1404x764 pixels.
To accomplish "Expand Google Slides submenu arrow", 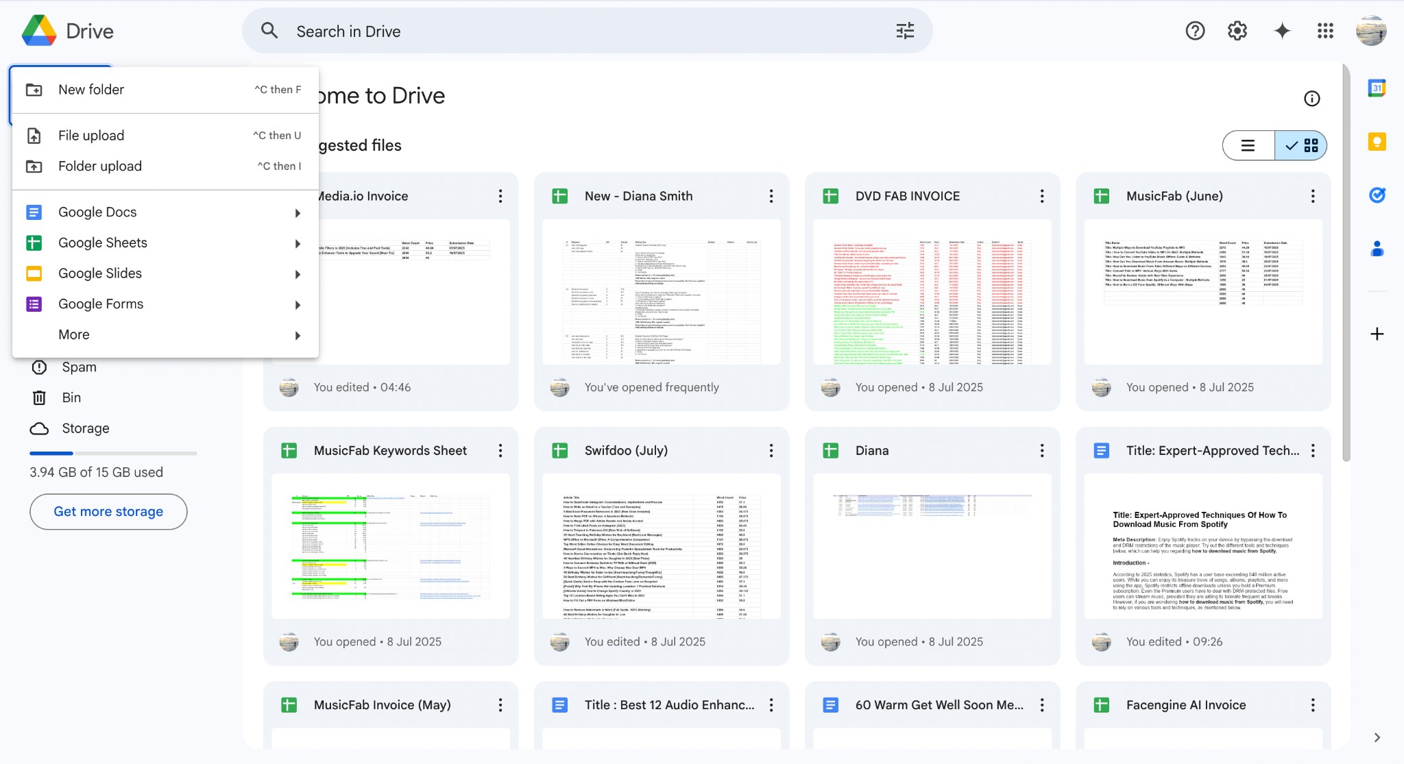I will coord(298,274).
